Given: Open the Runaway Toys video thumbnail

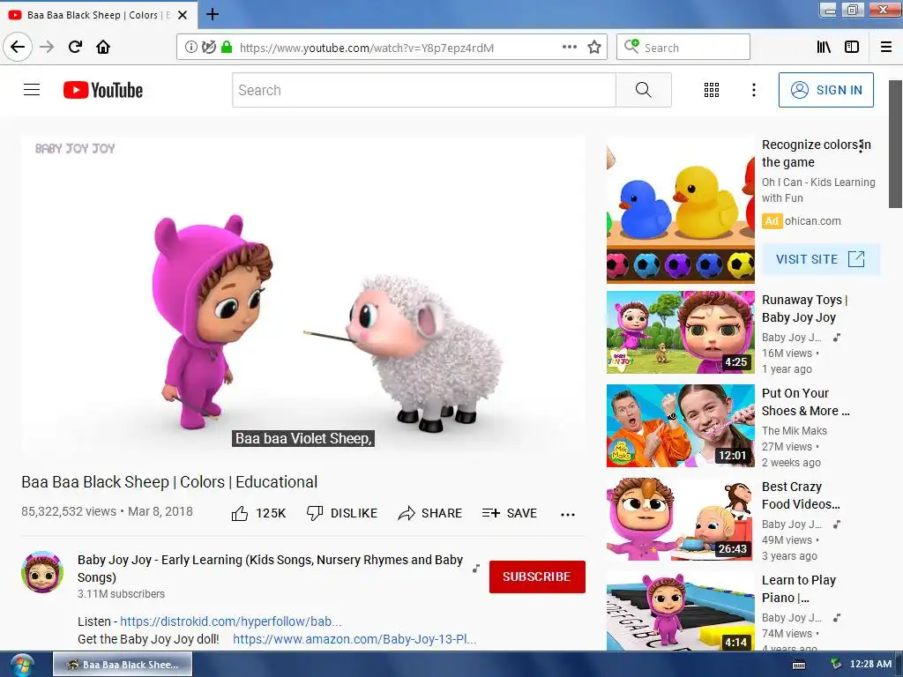Looking at the screenshot, I should click(x=680, y=332).
